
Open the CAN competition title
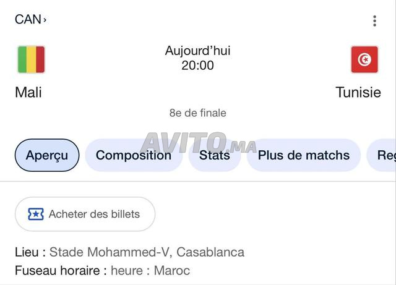[28, 19]
